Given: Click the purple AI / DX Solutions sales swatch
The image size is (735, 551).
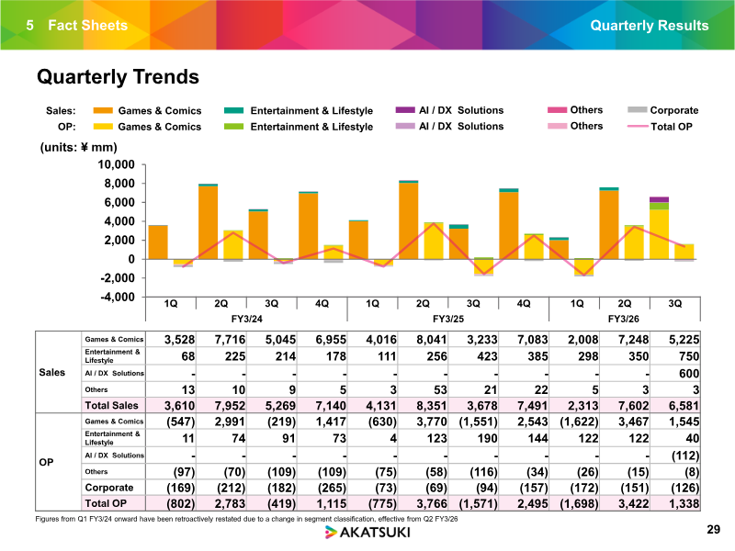Looking at the screenshot, I should [405, 110].
